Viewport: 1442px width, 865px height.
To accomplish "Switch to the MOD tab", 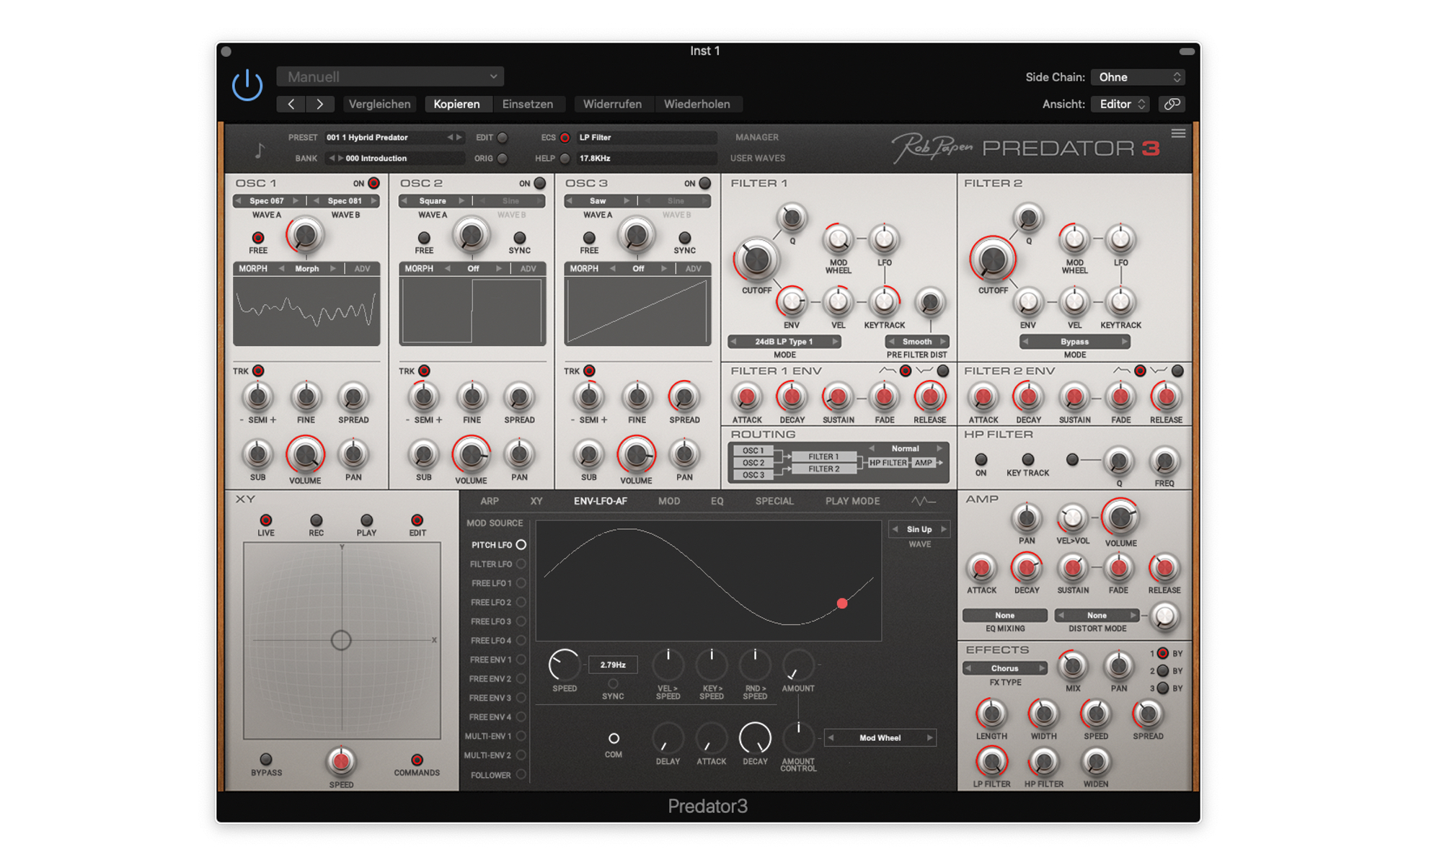I will [669, 501].
